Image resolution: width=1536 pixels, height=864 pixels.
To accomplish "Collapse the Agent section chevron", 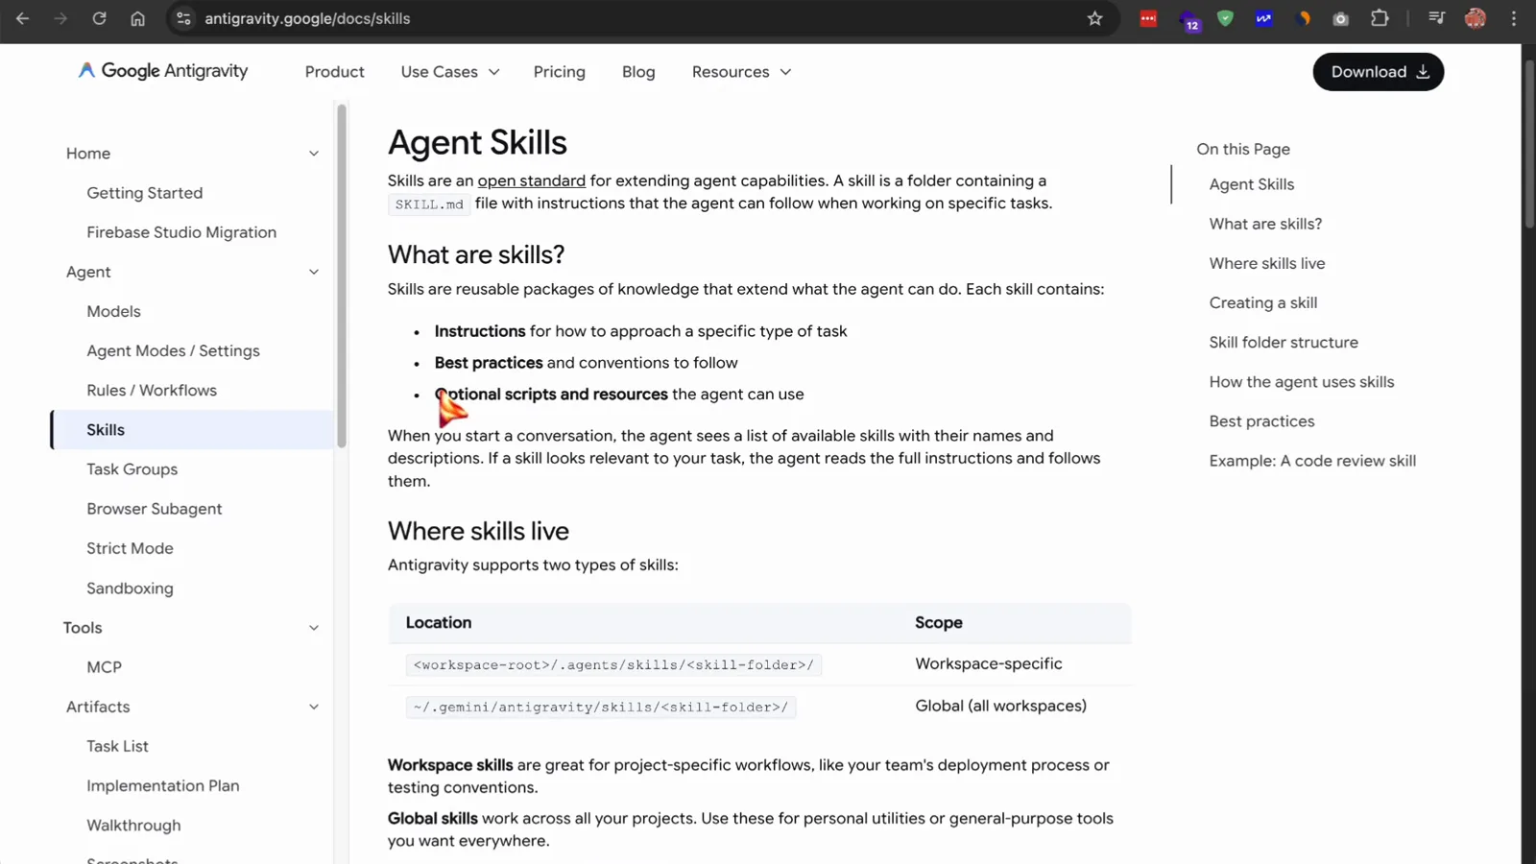I will click(313, 272).
